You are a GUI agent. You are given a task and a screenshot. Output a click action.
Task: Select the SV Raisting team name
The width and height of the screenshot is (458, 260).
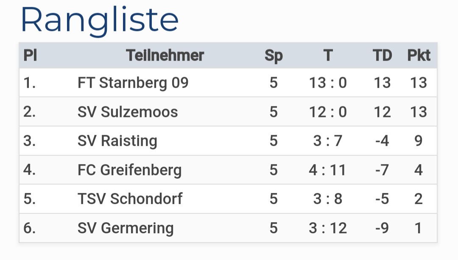pos(117,141)
